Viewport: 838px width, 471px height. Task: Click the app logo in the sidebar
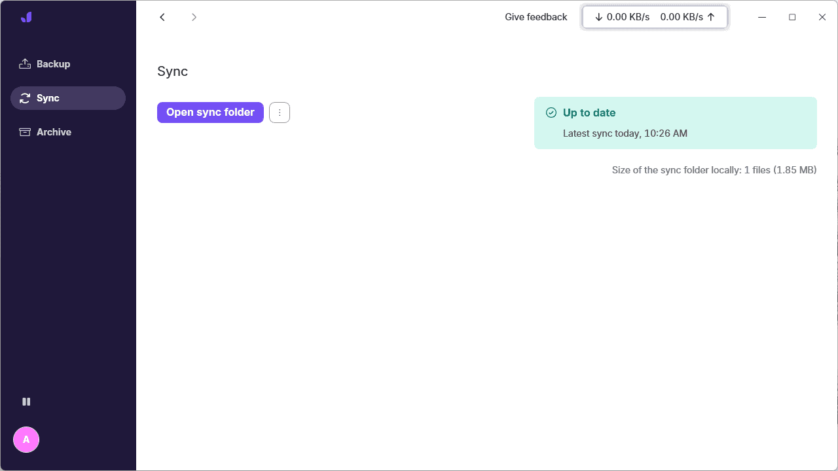coord(26,17)
